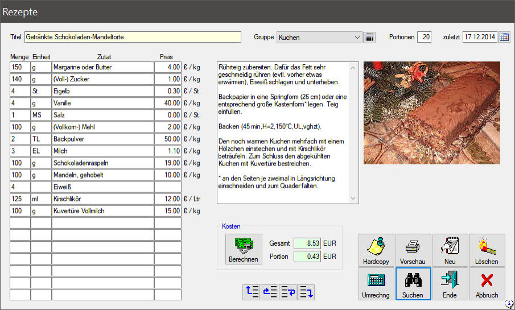The width and height of the screenshot is (515, 310).
Task: Cancel with the red X Abbruch button
Action: click(x=487, y=284)
